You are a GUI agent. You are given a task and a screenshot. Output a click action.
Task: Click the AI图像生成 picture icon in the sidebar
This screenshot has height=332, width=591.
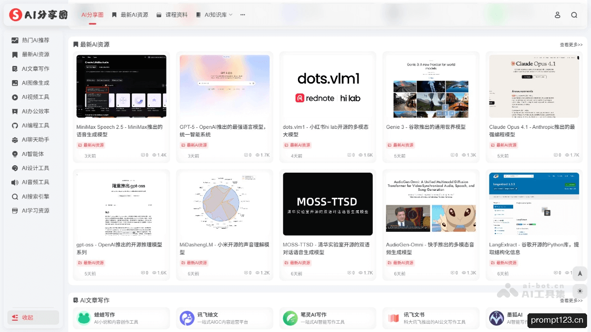pyautogui.click(x=15, y=83)
